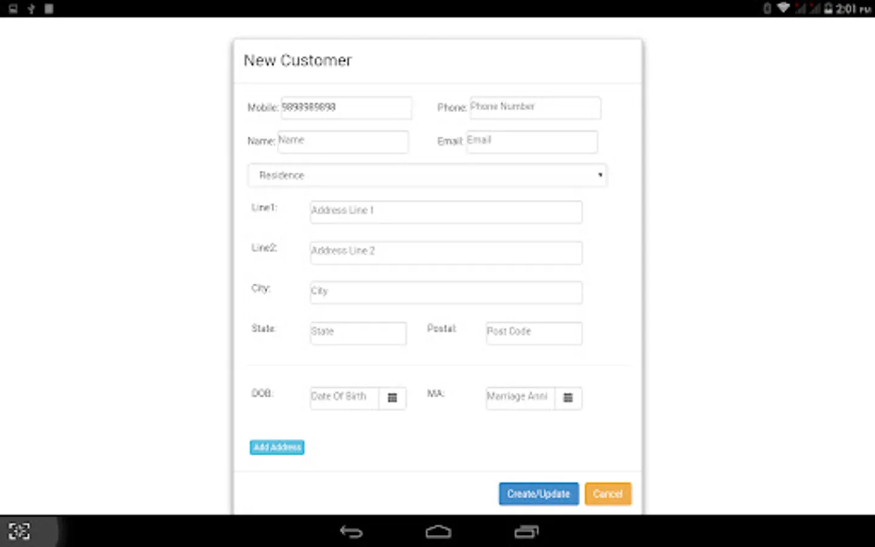
Task: Click the Date Of Birth text field
Action: pos(345,398)
